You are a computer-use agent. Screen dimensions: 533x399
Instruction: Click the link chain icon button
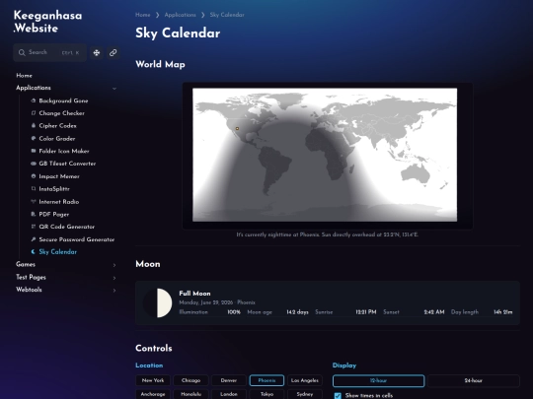pos(114,52)
